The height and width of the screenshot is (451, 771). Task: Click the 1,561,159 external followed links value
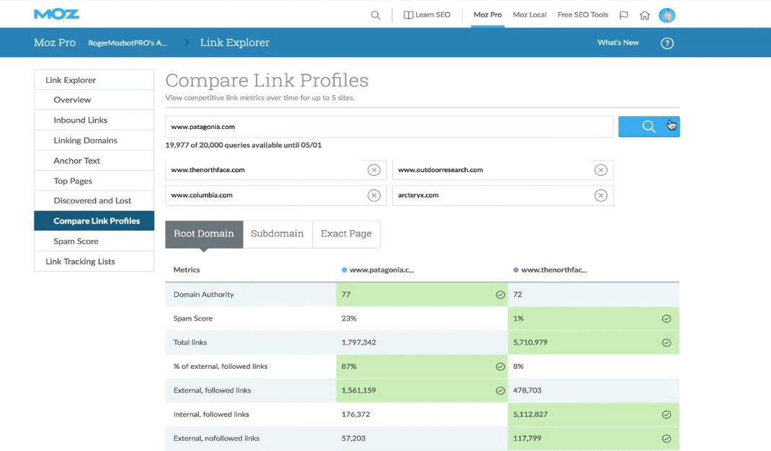pos(358,390)
